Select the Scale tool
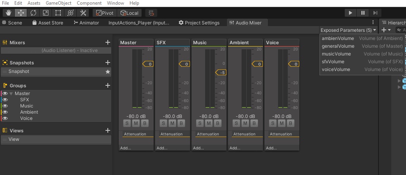 pos(46,13)
